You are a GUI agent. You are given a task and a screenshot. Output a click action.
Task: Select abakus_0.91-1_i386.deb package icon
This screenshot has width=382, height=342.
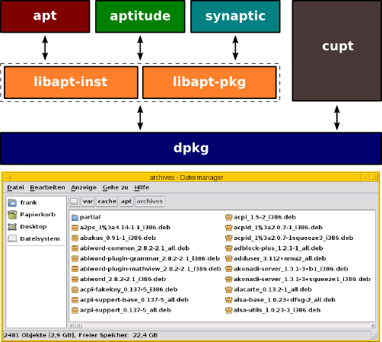coord(75,238)
